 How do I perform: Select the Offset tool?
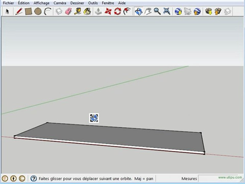click(x=127, y=11)
